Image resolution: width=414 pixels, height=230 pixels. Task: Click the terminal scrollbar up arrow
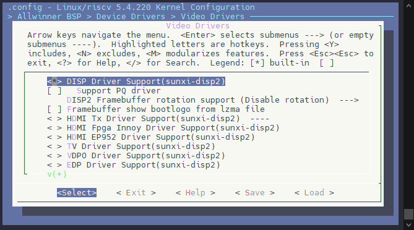pos(408,6)
